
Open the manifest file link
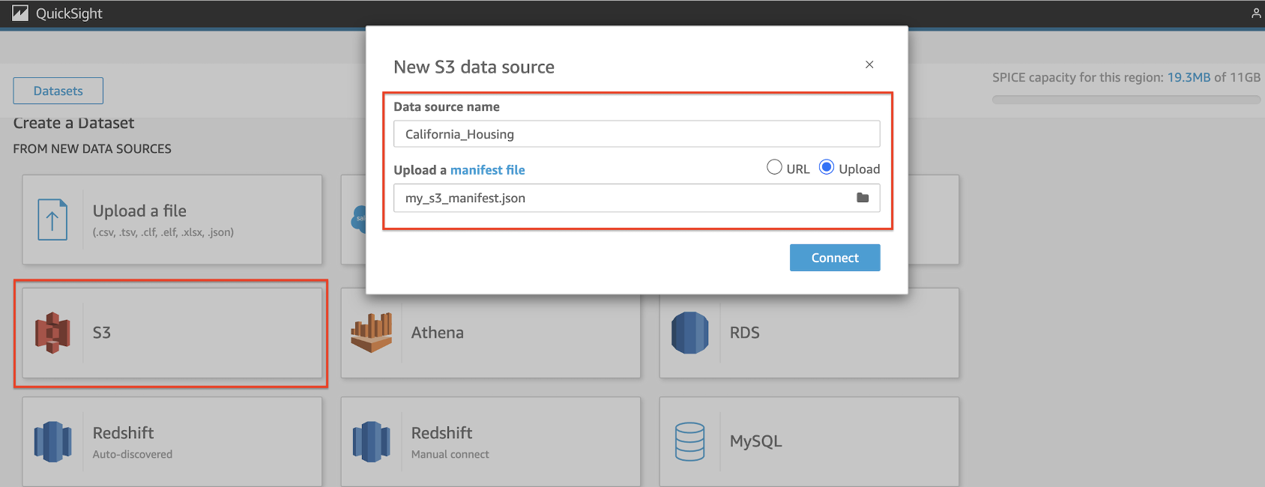point(488,170)
